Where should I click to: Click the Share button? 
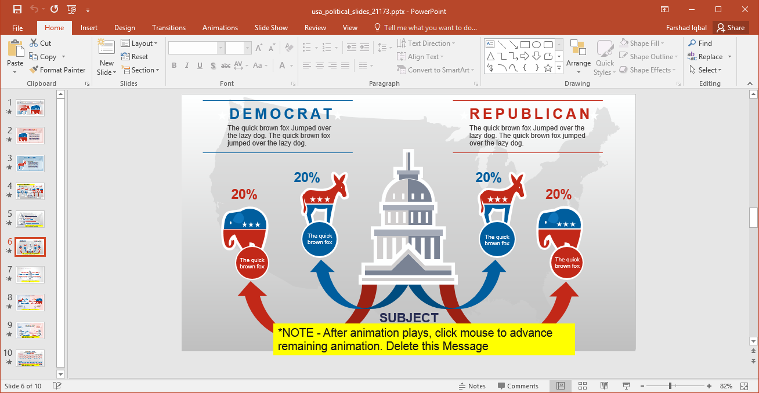coord(730,28)
